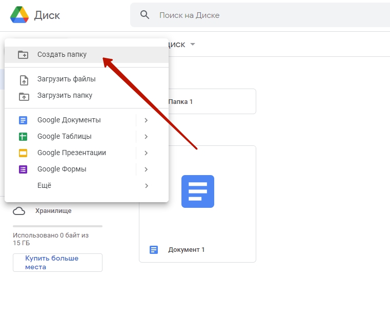Viewport: 390px width, 323px height.
Task: Click the folder upload icon
Action: tap(24, 96)
